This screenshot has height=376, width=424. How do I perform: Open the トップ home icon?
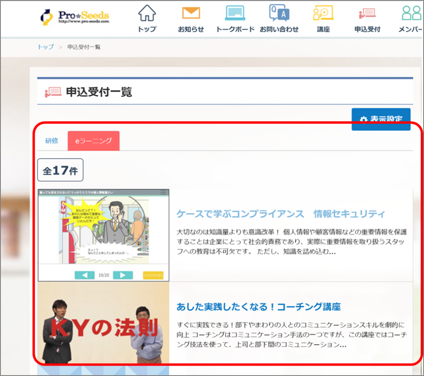[x=147, y=14]
